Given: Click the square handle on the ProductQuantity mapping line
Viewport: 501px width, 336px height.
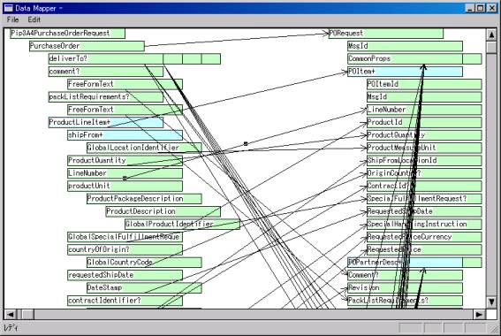Looking at the screenshot, I should coord(246,144).
